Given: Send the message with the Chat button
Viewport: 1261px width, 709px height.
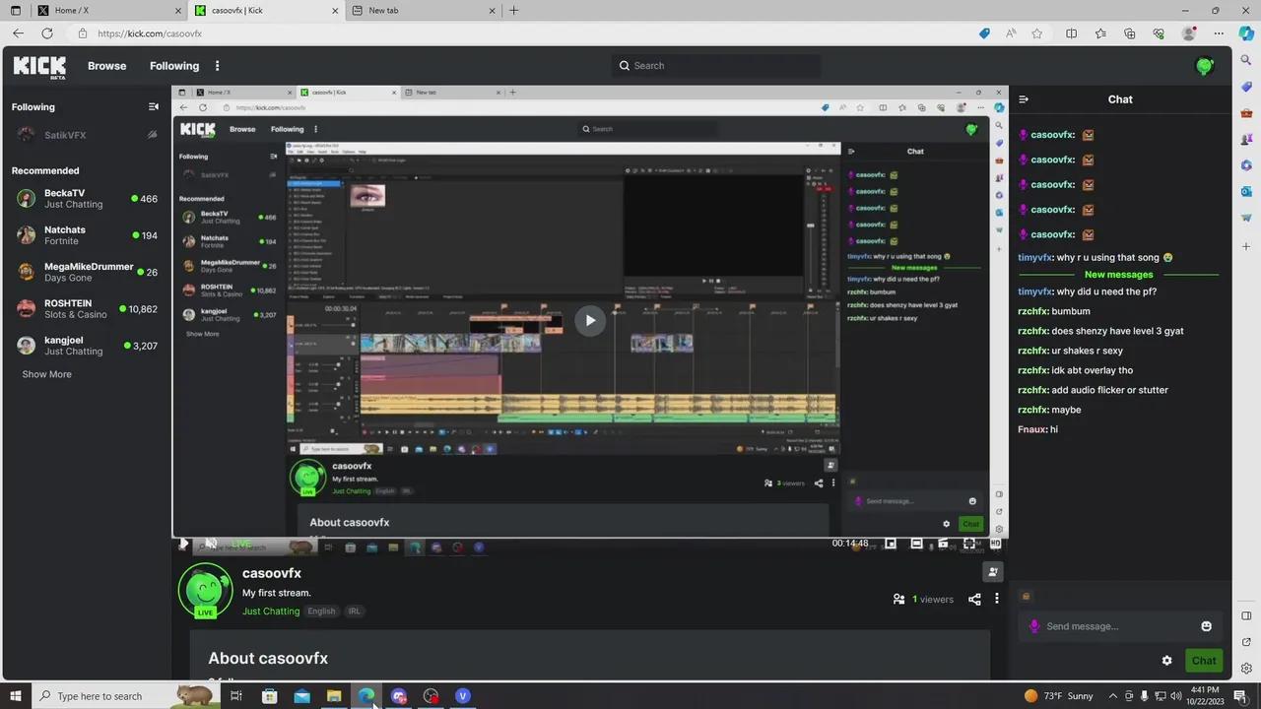Looking at the screenshot, I should (1204, 661).
